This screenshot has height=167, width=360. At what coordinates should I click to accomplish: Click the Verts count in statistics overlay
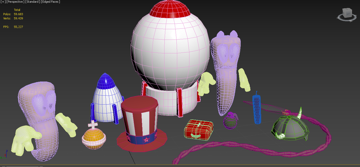(x=18, y=18)
